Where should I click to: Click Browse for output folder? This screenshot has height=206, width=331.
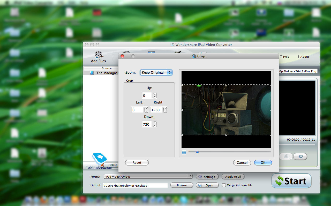(x=182, y=185)
